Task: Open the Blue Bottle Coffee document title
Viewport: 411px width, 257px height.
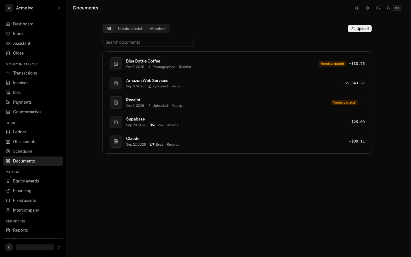Action: click(x=143, y=61)
